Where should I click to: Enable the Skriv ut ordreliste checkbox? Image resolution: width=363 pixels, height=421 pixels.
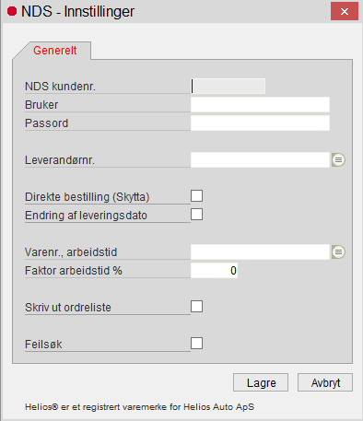196,306
